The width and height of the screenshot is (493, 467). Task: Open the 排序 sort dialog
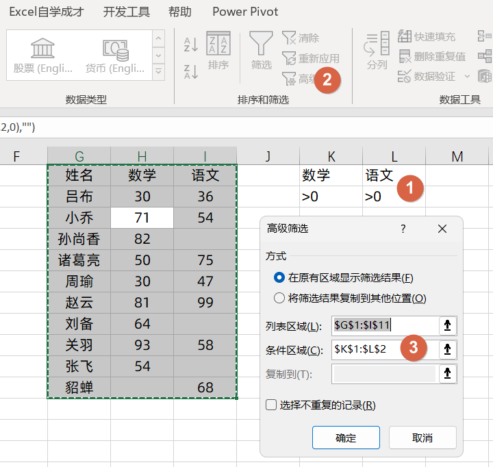(x=218, y=51)
